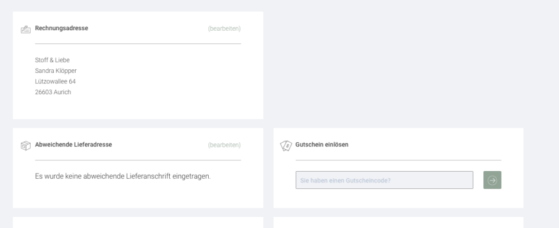
Task: Edit the Rechnungsadresse via bearbeiten link
Action: [x=224, y=28]
